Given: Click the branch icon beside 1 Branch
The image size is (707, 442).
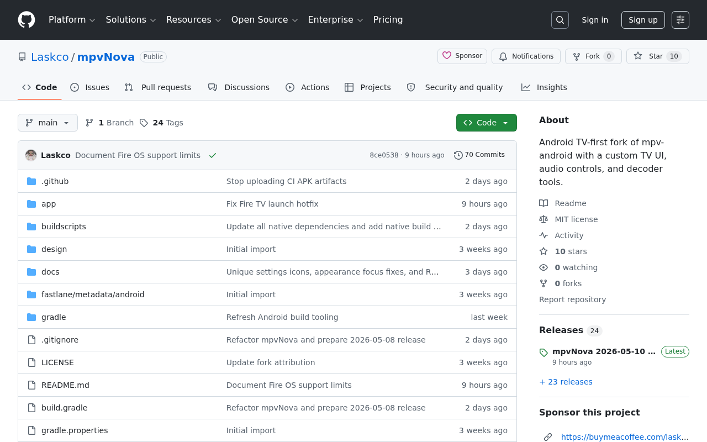Looking at the screenshot, I should point(89,123).
